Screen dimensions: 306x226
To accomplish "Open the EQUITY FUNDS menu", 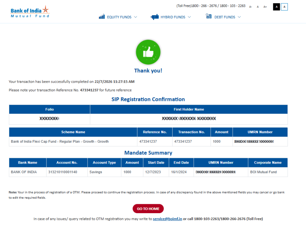I will pos(119,17).
